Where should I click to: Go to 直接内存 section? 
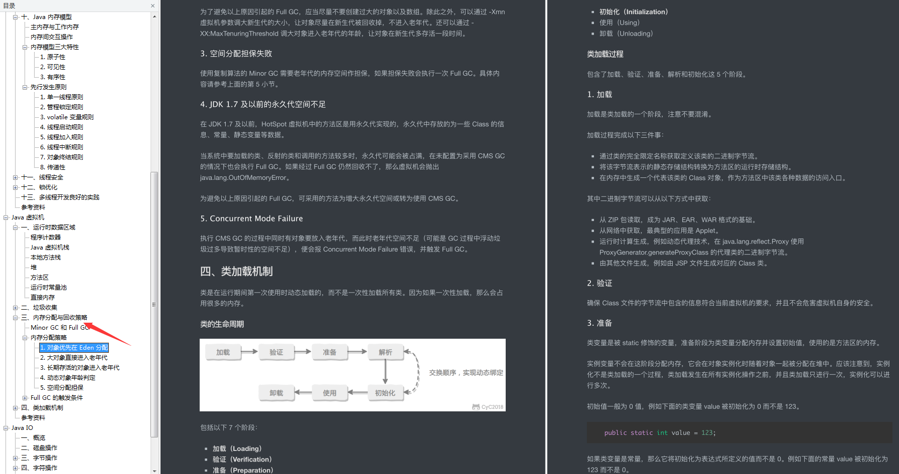click(x=43, y=298)
